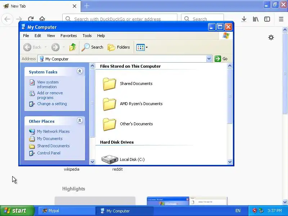
Task: Click the Back button in My Computer
Action: (32, 47)
